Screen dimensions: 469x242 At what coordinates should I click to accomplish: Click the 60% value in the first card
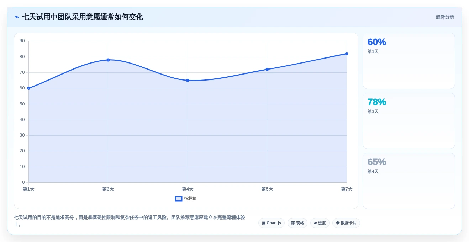point(377,42)
